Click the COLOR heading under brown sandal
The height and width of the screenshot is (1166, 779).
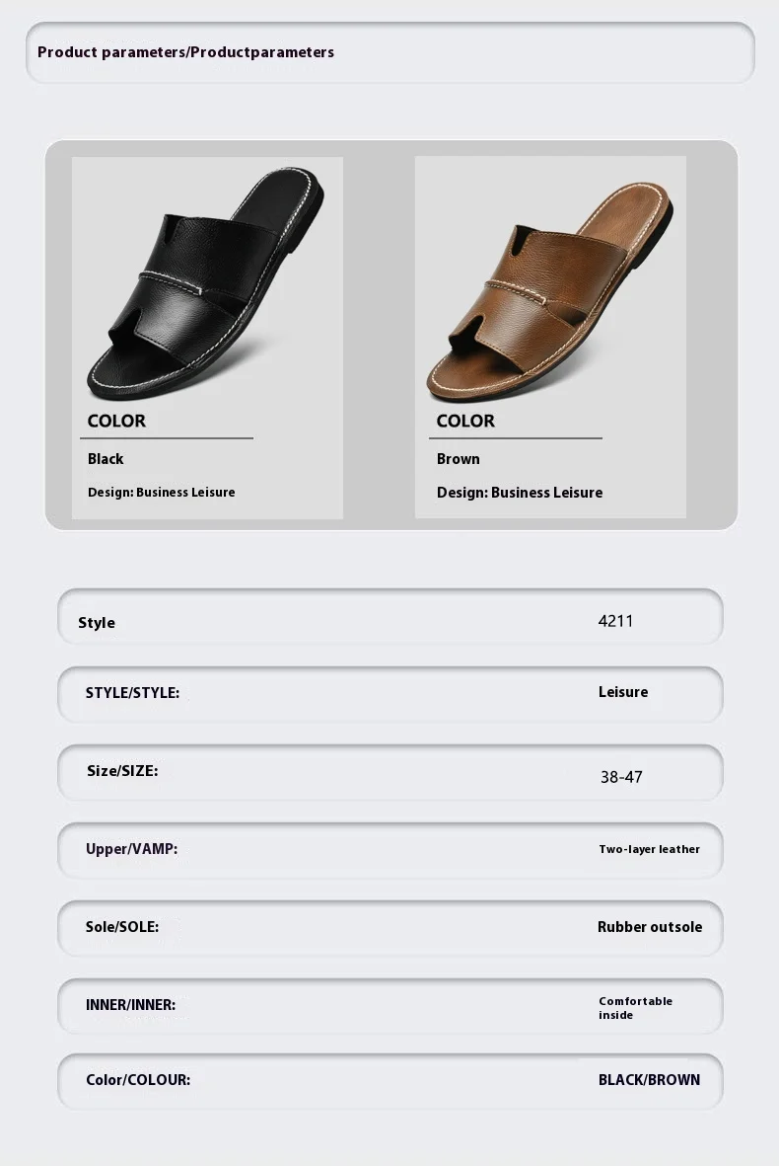coord(465,421)
